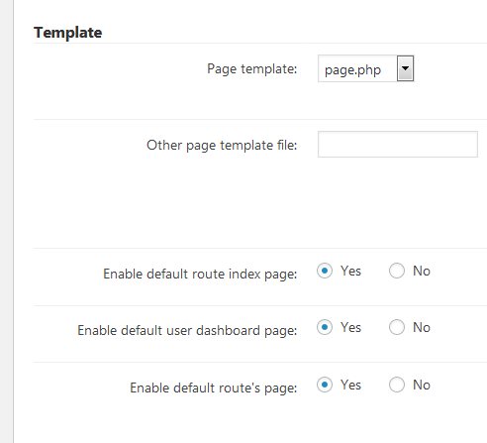Click the 'Page template:' label

pyautogui.click(x=252, y=69)
